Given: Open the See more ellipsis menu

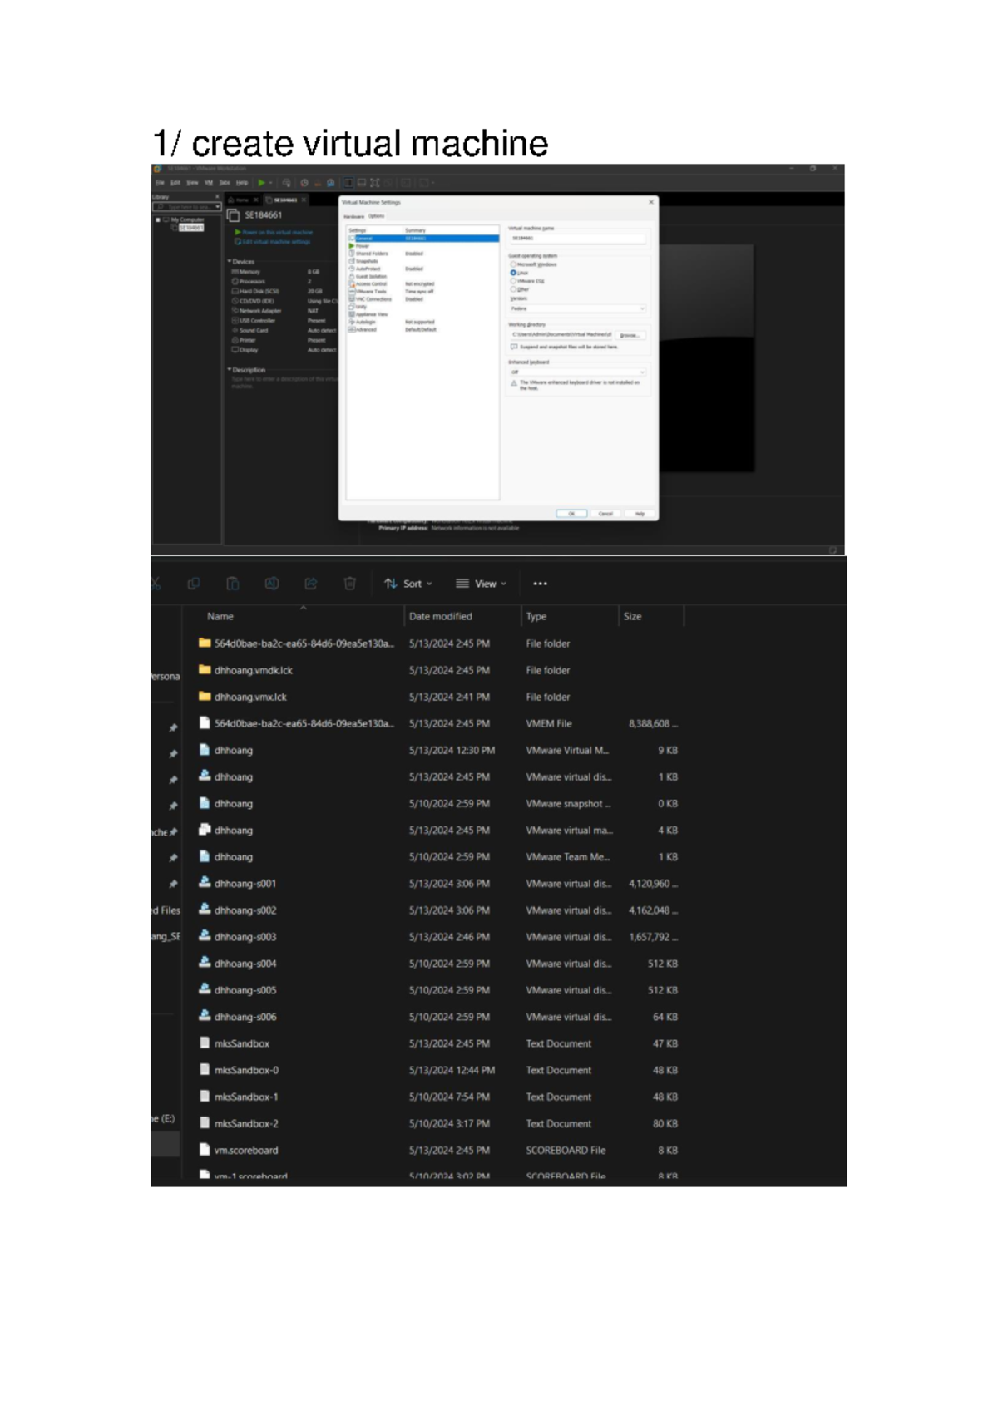Looking at the screenshot, I should 540,584.
